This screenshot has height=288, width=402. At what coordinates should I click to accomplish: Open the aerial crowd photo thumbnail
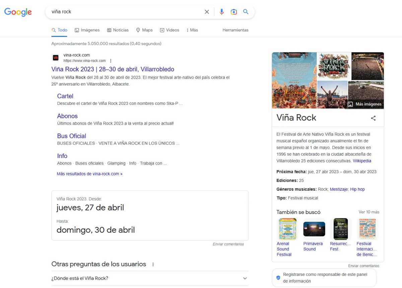tap(367, 66)
